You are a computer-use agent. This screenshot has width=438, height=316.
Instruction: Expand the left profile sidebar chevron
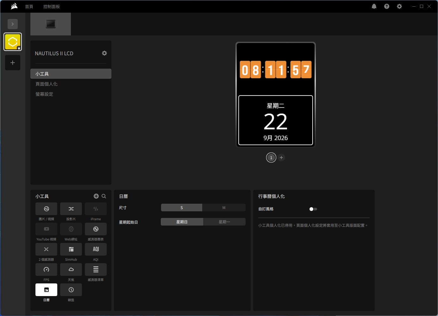[x=13, y=24]
